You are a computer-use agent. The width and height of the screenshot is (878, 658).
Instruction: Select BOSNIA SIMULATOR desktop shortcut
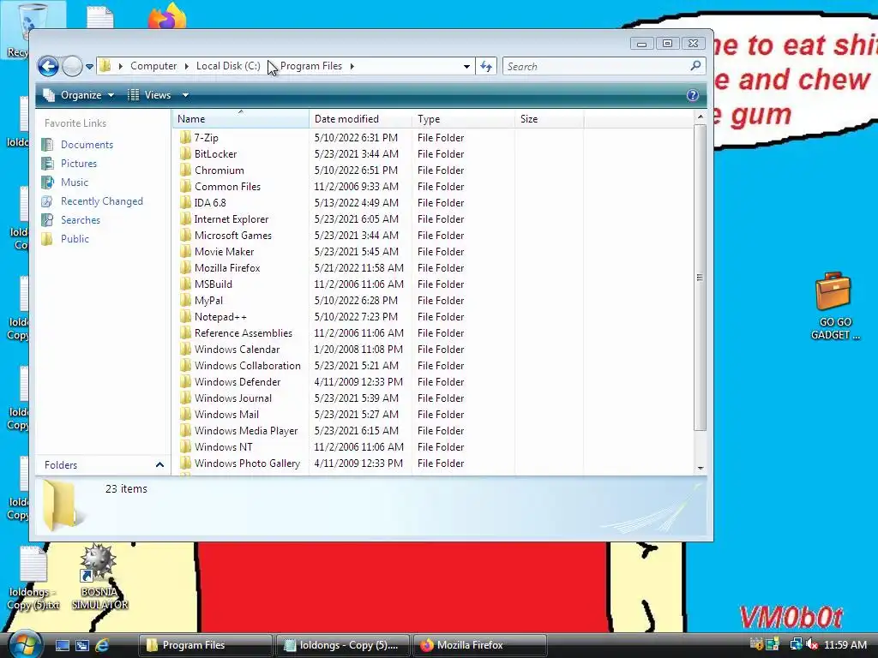pos(99,577)
